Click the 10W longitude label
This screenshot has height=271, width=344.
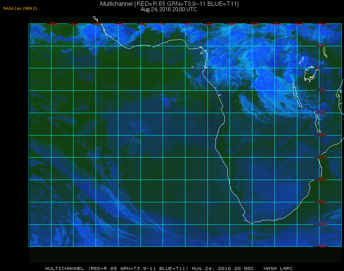point(119,24)
